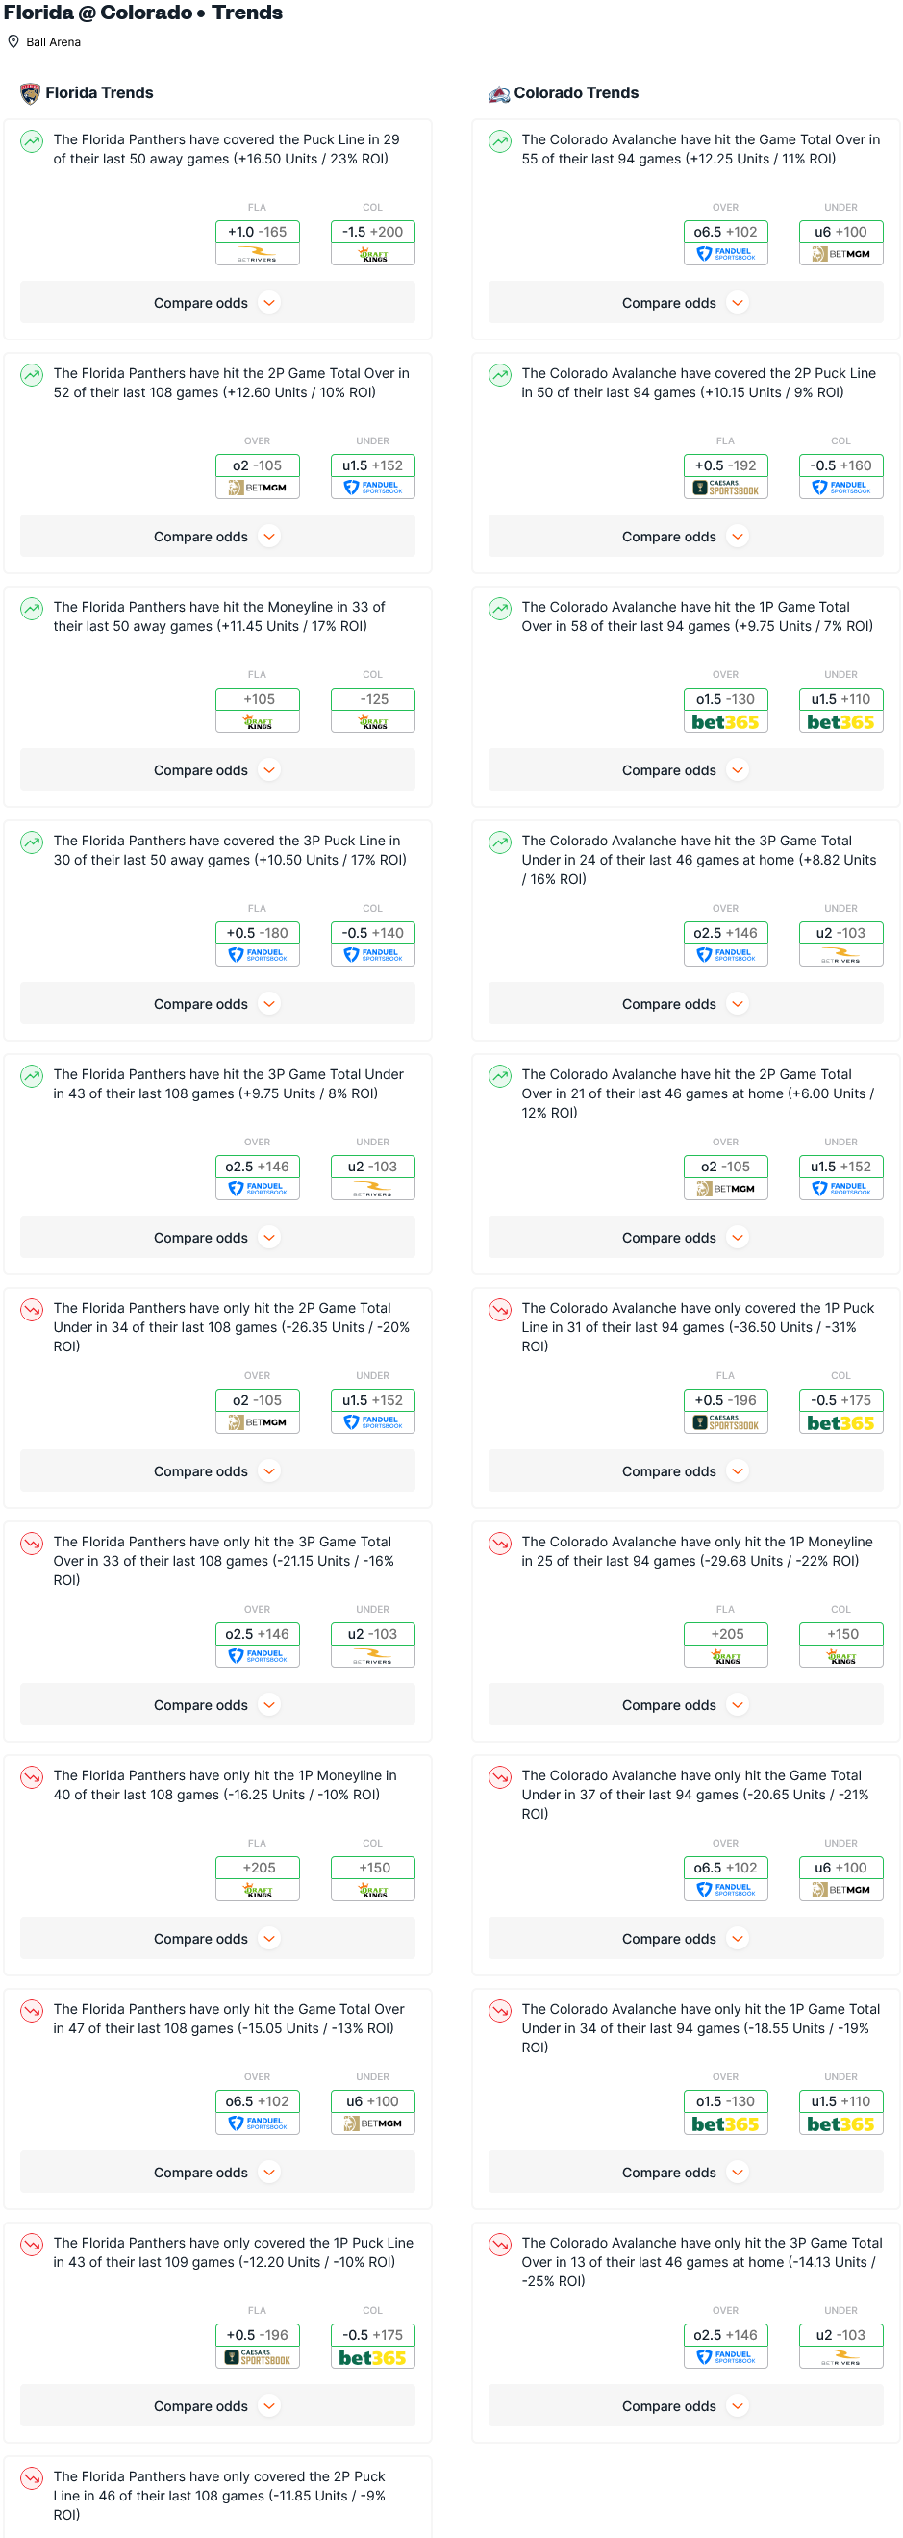Choose DraftKings +105 Florida moneyline
Image resolution: width=903 pixels, height=2538 pixels.
click(257, 710)
